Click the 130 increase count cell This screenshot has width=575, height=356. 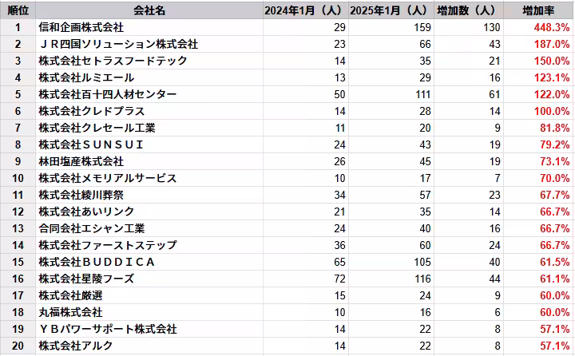click(x=469, y=27)
